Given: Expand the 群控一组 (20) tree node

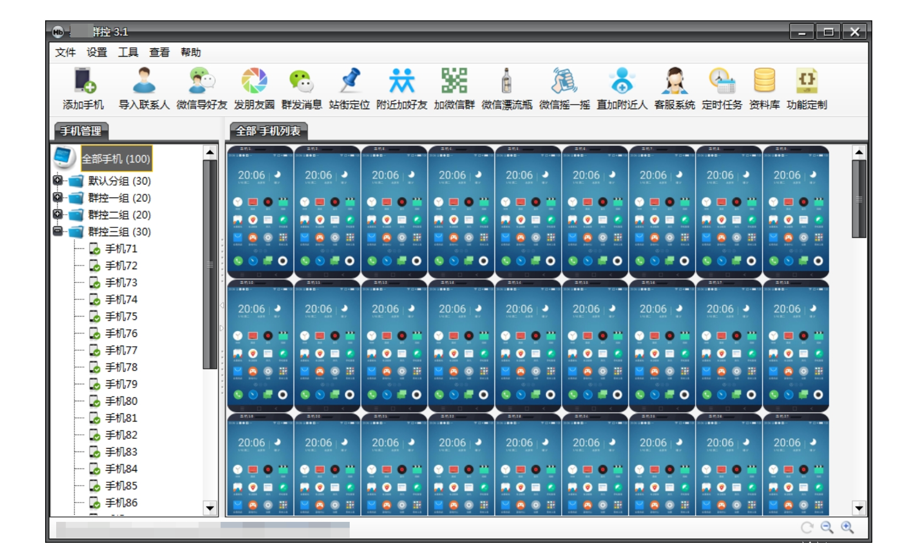Looking at the screenshot, I should tap(58, 197).
